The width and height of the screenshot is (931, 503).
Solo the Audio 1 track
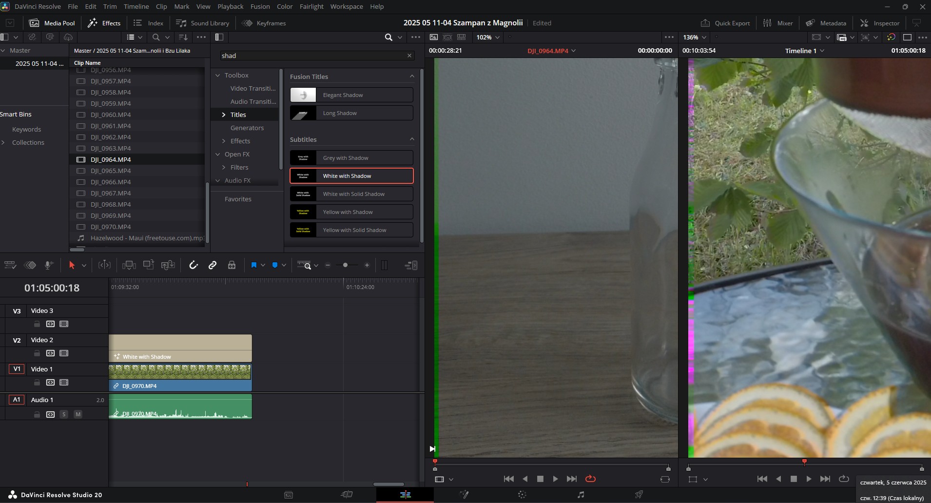64,414
